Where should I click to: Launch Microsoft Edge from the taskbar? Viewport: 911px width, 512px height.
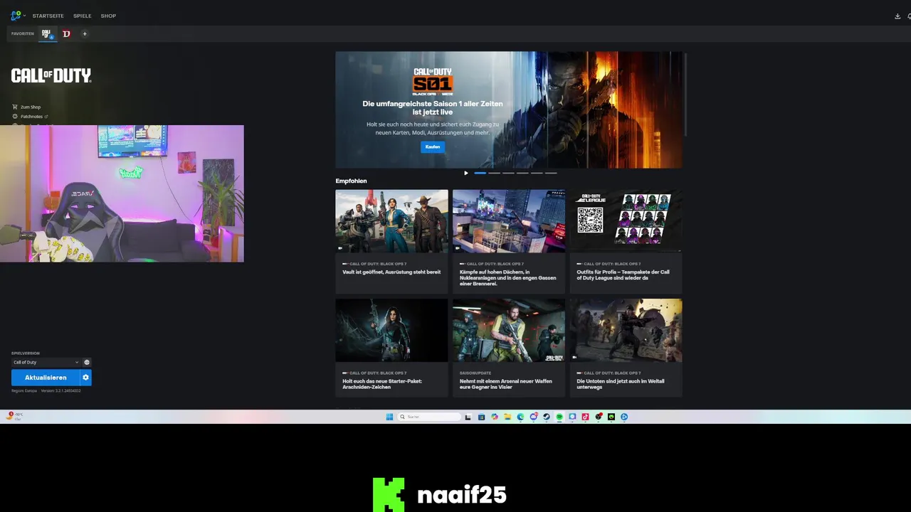click(520, 417)
